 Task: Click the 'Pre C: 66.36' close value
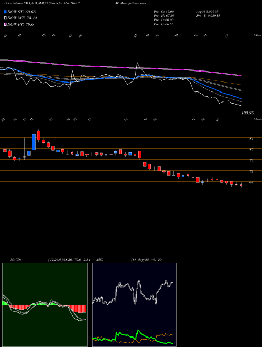164,24
